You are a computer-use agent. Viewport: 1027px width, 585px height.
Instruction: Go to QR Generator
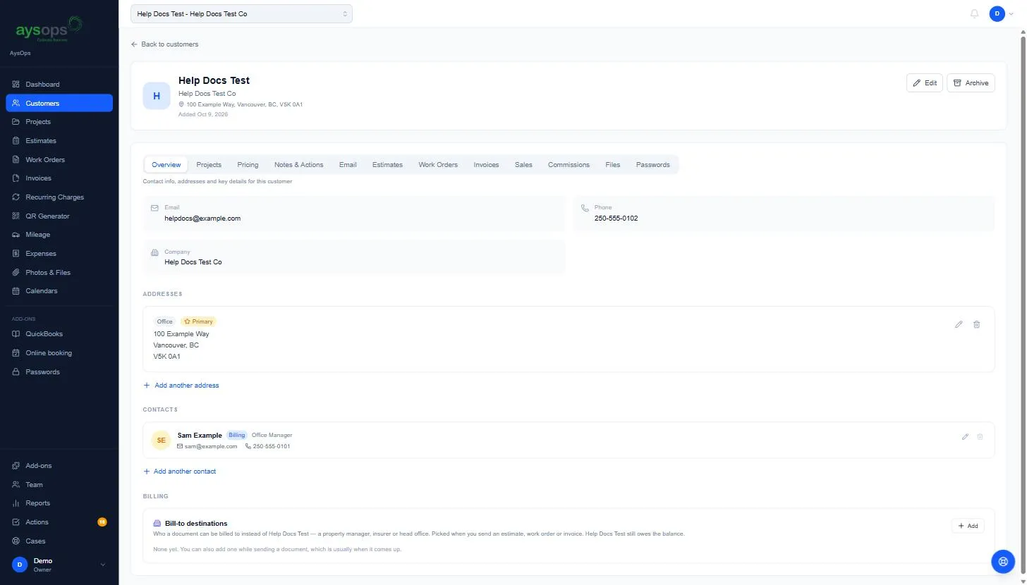pyautogui.click(x=59, y=216)
